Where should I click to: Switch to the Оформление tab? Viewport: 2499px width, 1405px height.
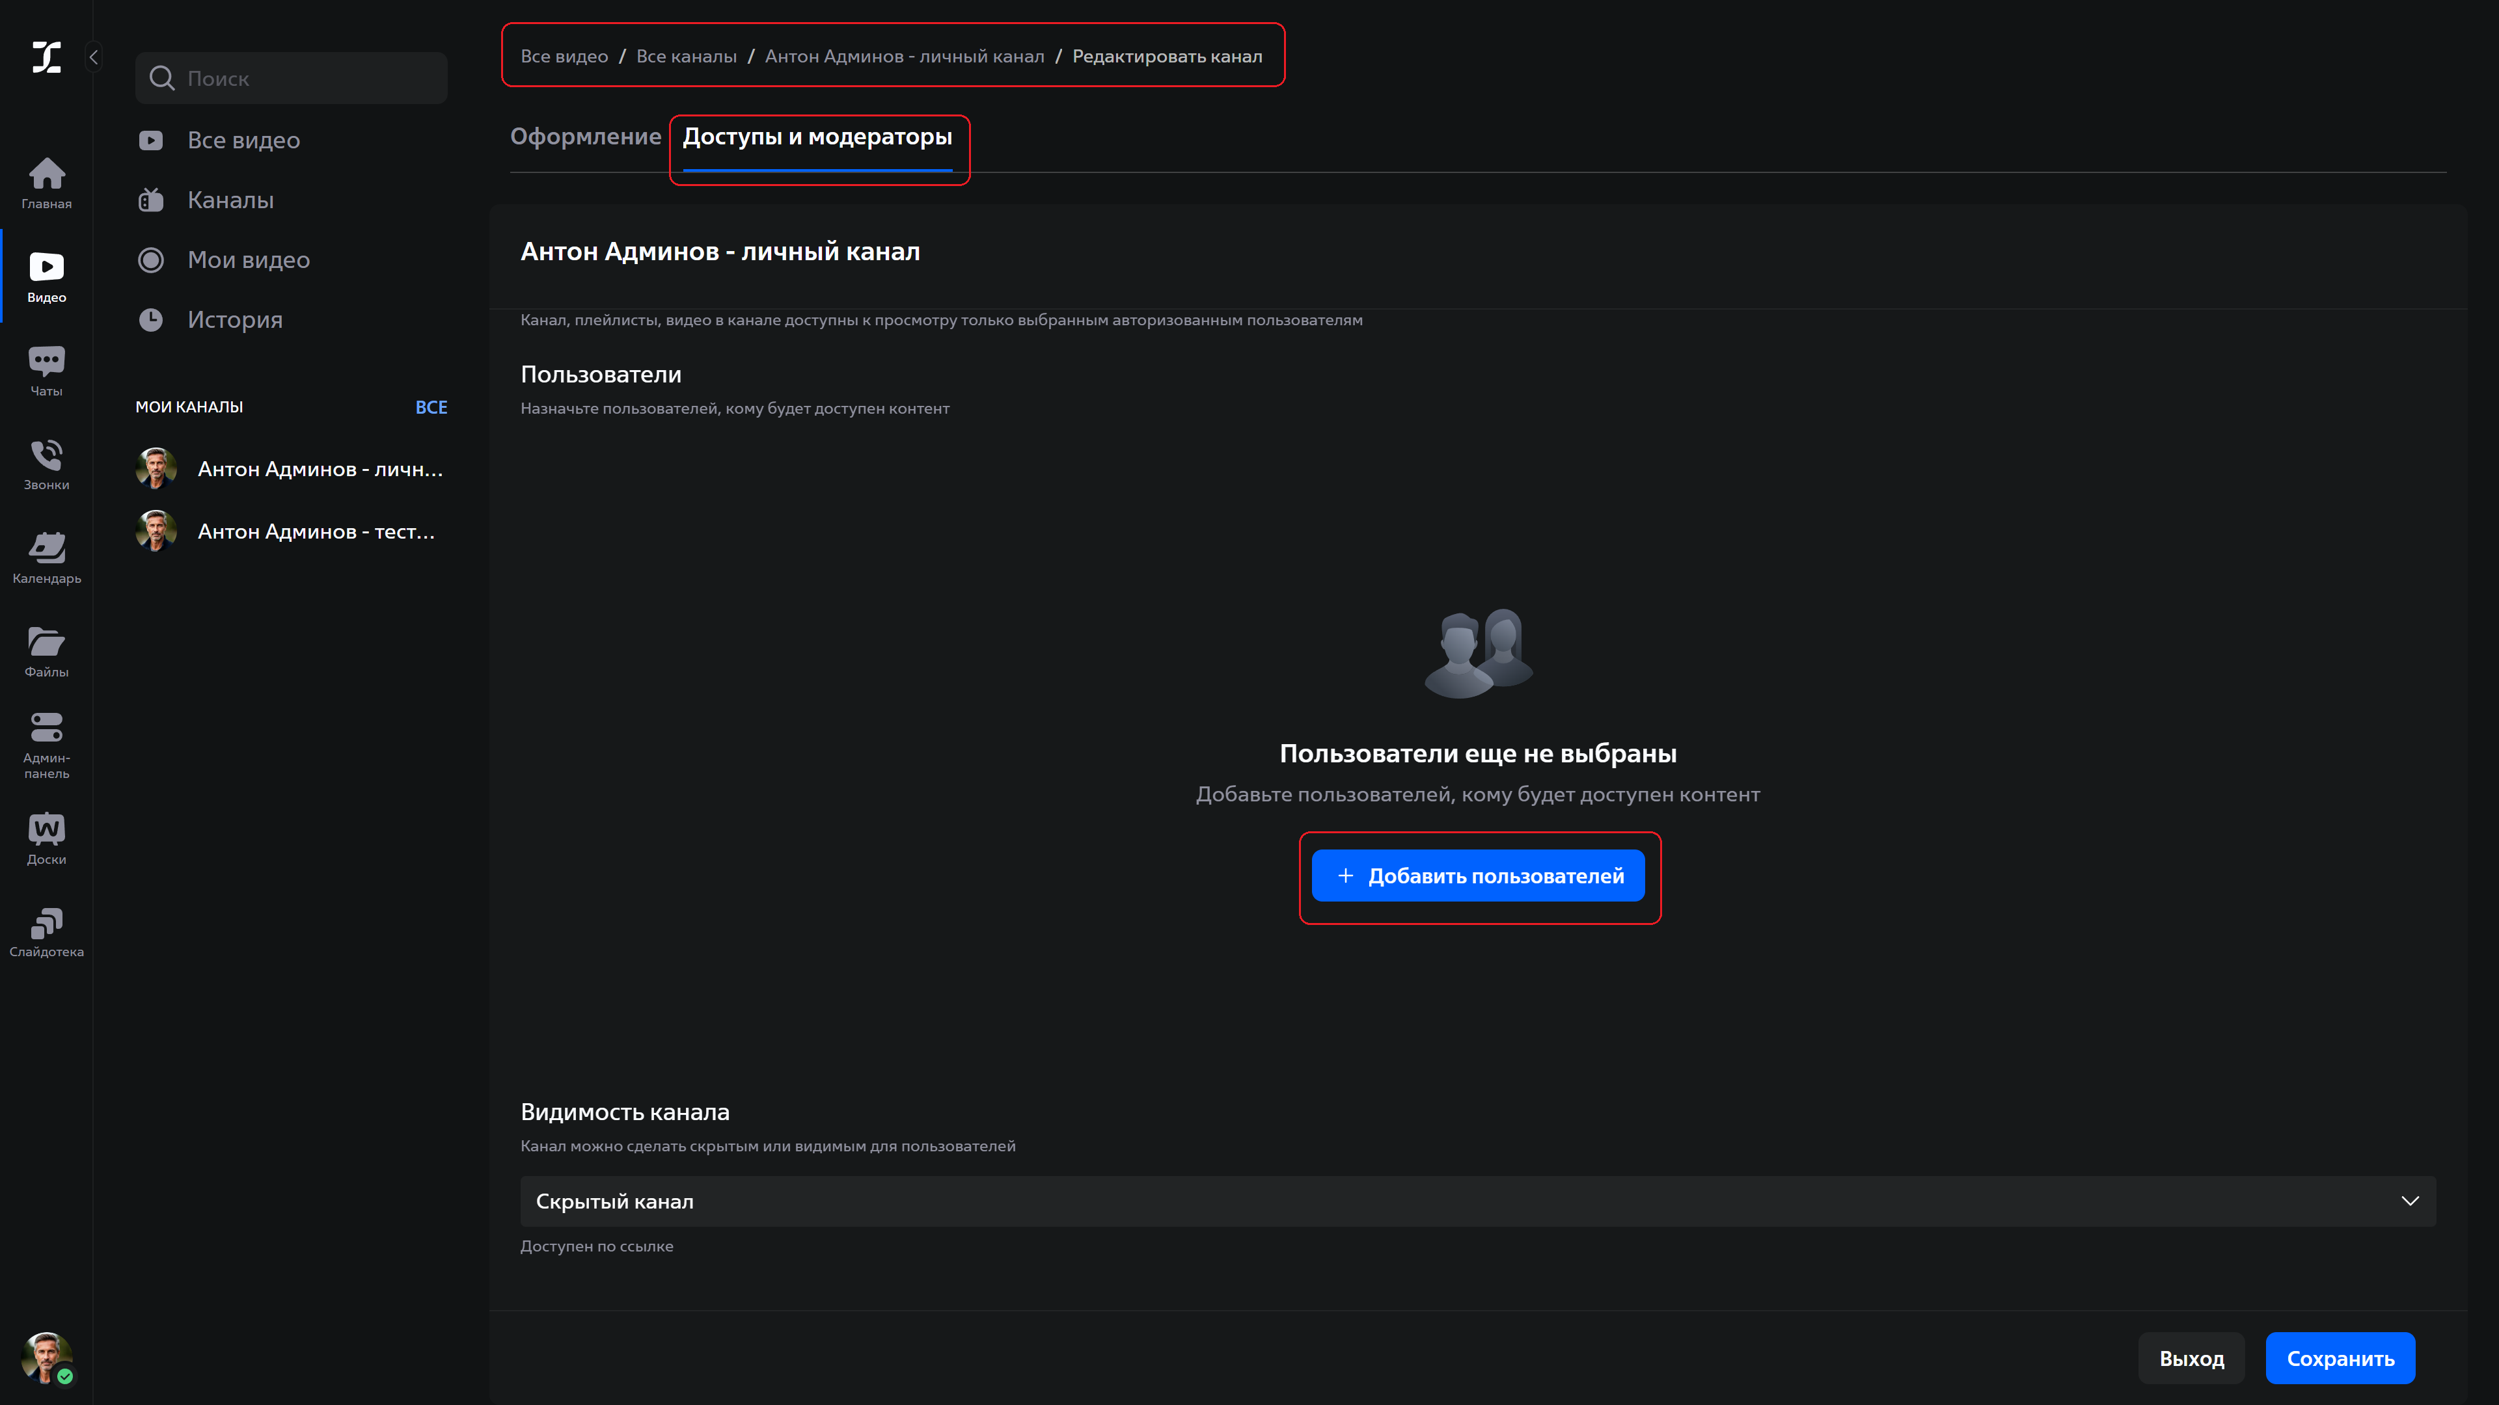[x=586, y=137]
